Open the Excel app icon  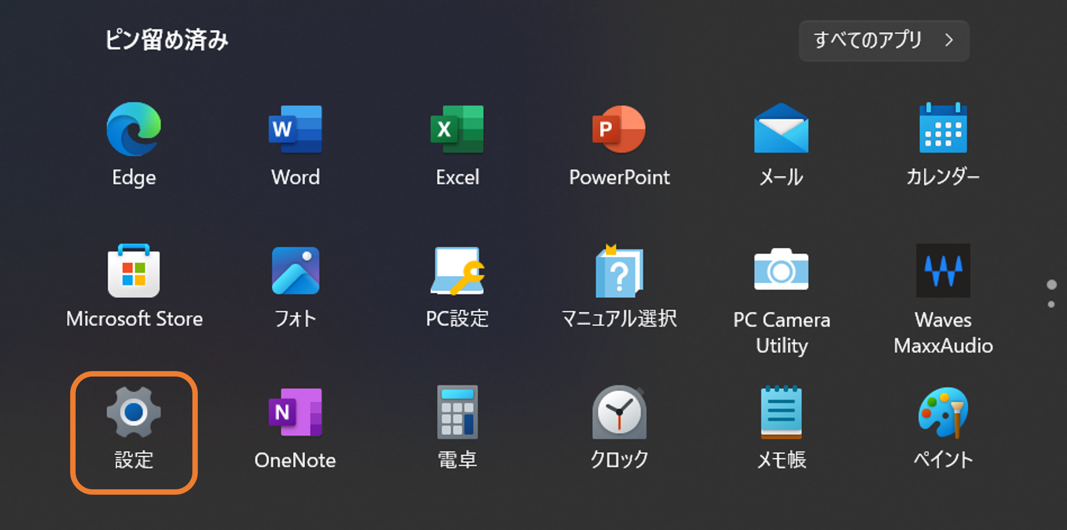click(457, 129)
